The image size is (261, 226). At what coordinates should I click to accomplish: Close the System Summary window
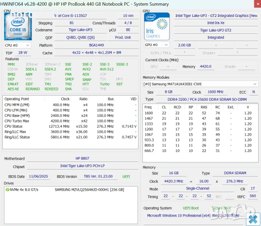point(258,4)
